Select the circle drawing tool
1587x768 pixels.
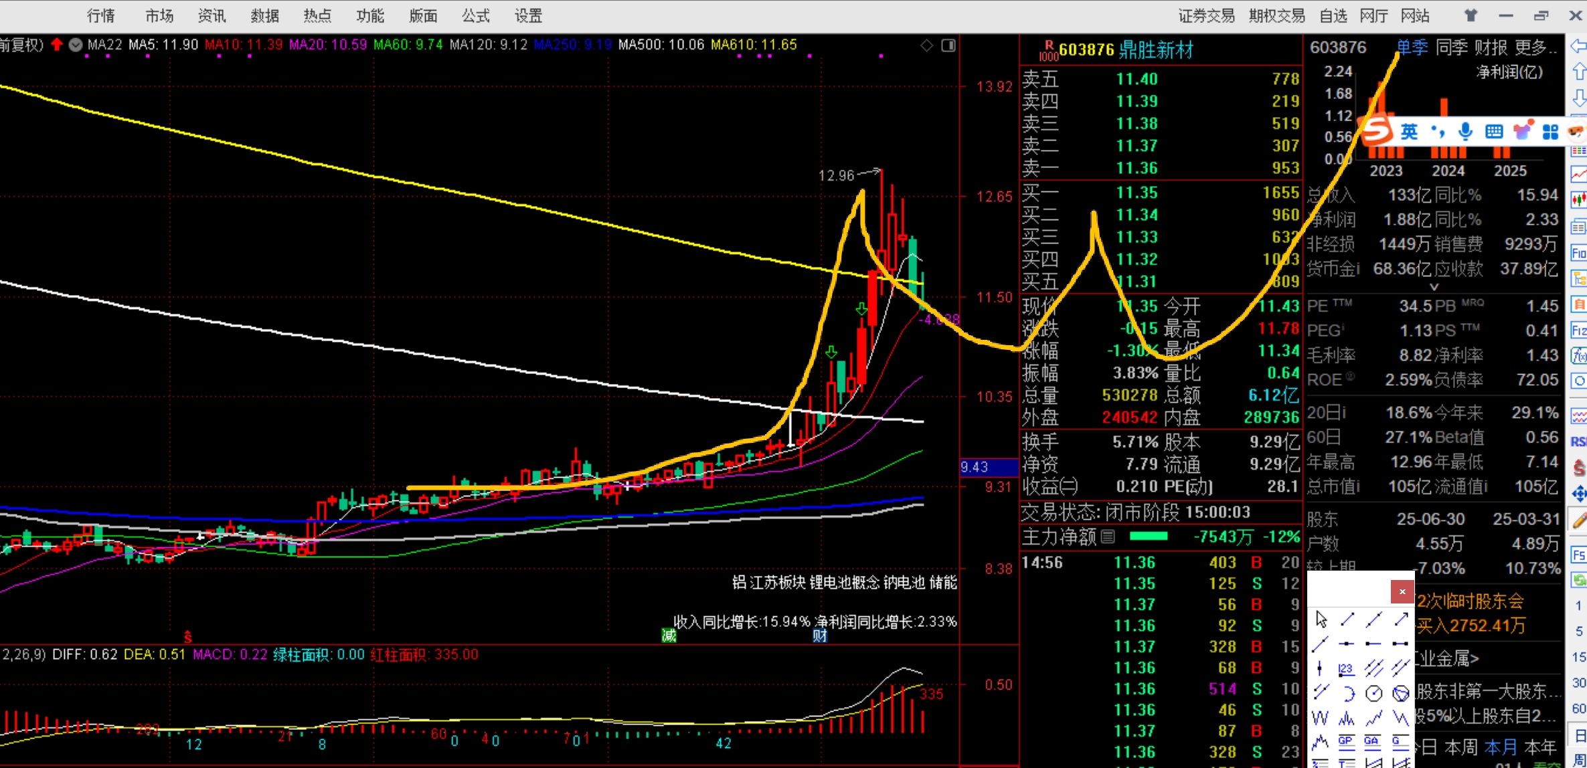point(1373,693)
